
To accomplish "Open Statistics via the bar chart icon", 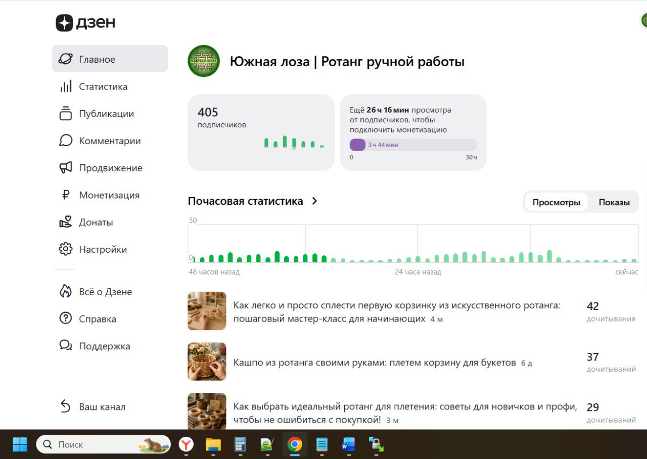I will [66, 86].
